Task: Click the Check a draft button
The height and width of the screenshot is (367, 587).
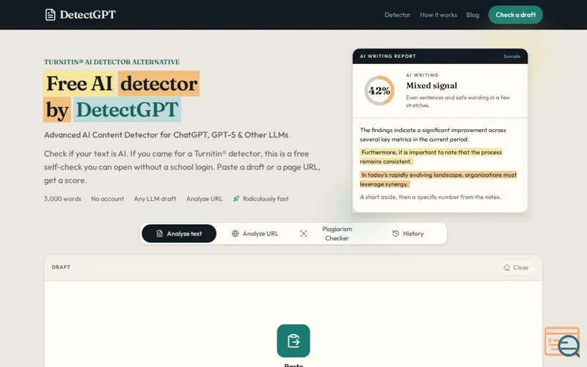Action: tap(516, 15)
